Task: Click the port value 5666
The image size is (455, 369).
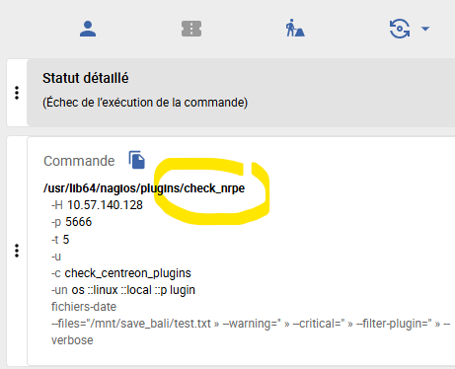Action: point(79,222)
